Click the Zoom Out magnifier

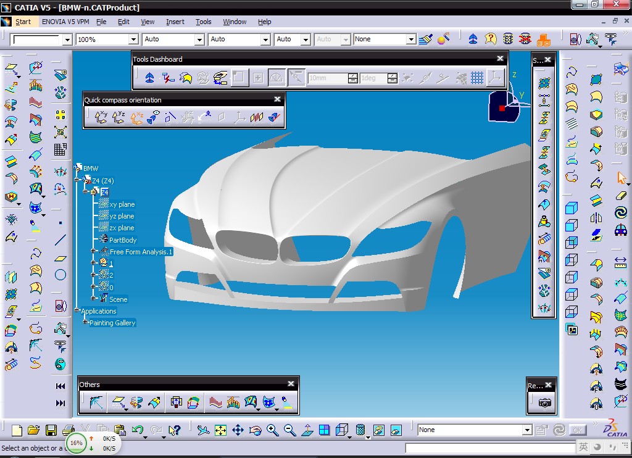pyautogui.click(x=290, y=430)
